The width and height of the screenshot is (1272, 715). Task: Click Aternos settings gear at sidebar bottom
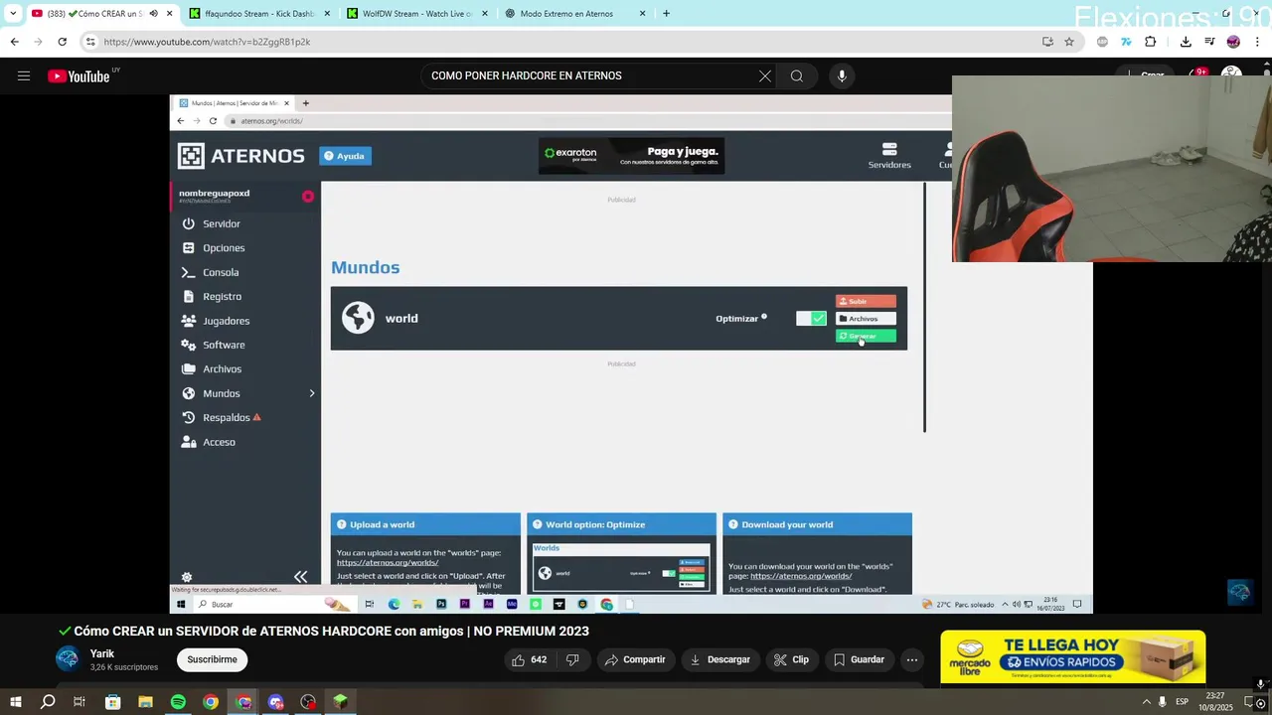pyautogui.click(x=186, y=577)
